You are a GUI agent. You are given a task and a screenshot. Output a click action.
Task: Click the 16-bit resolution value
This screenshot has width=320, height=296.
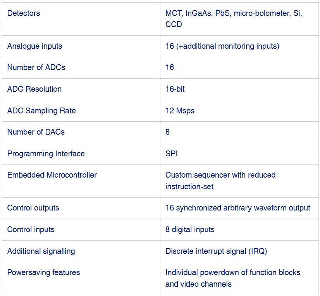(x=175, y=89)
